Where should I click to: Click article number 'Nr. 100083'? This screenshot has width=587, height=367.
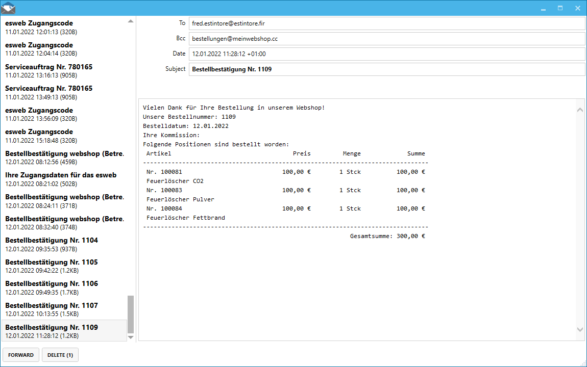[x=164, y=190]
